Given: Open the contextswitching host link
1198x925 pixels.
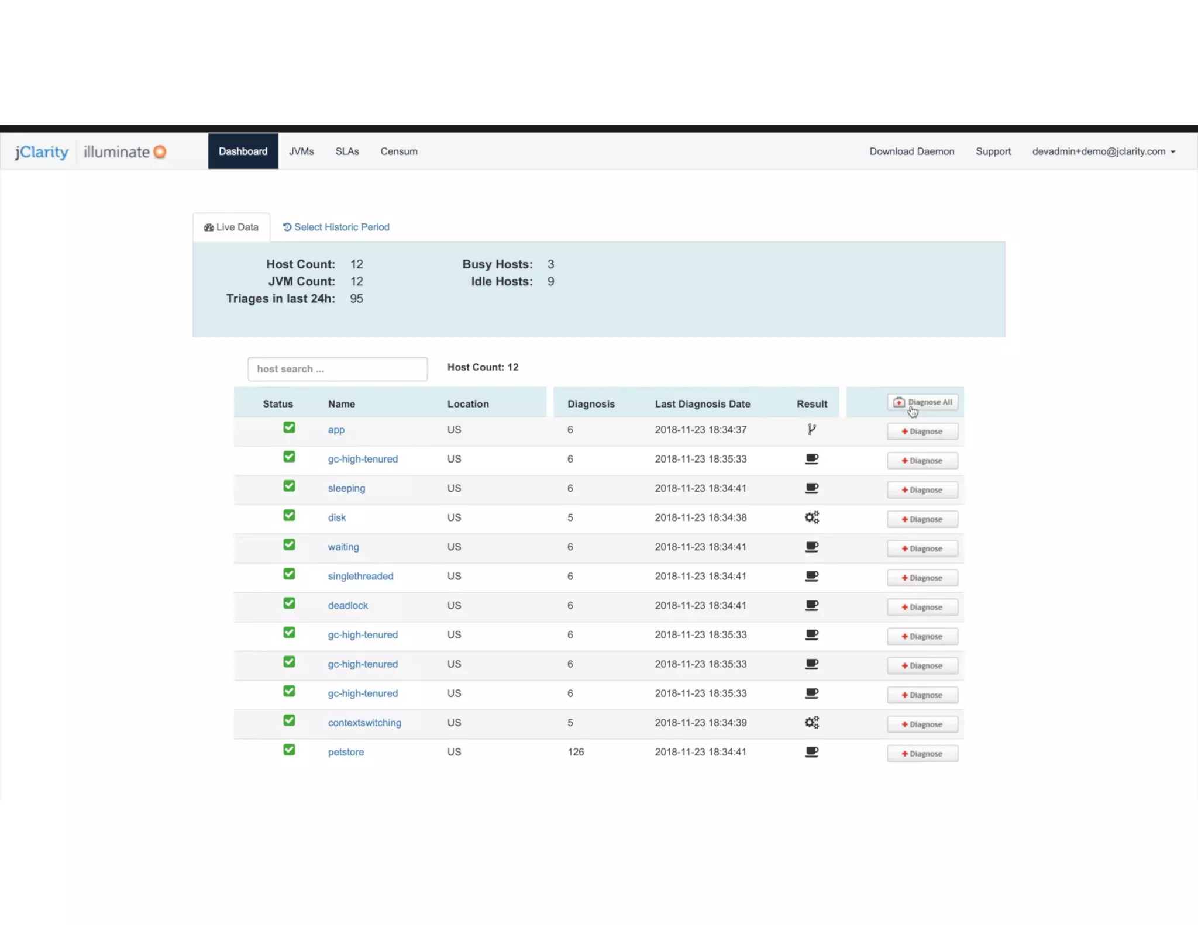Looking at the screenshot, I should click(x=364, y=723).
